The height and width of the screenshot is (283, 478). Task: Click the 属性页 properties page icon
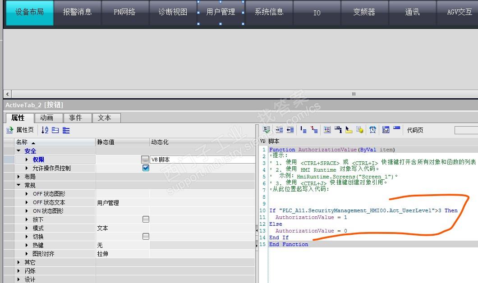coord(9,130)
